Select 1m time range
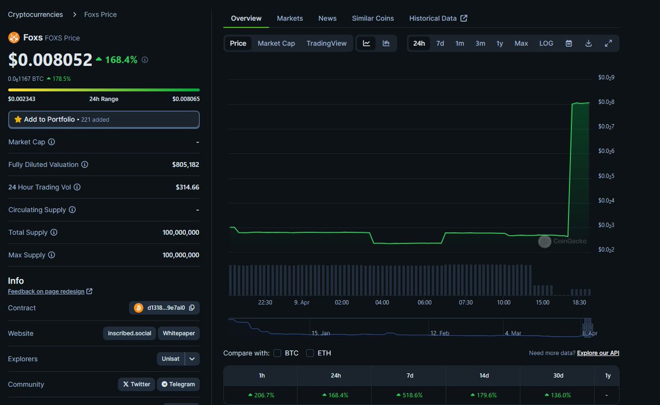 (x=460, y=43)
